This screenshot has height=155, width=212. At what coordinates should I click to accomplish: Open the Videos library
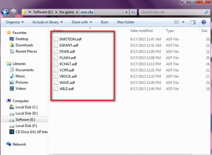coord(21,89)
